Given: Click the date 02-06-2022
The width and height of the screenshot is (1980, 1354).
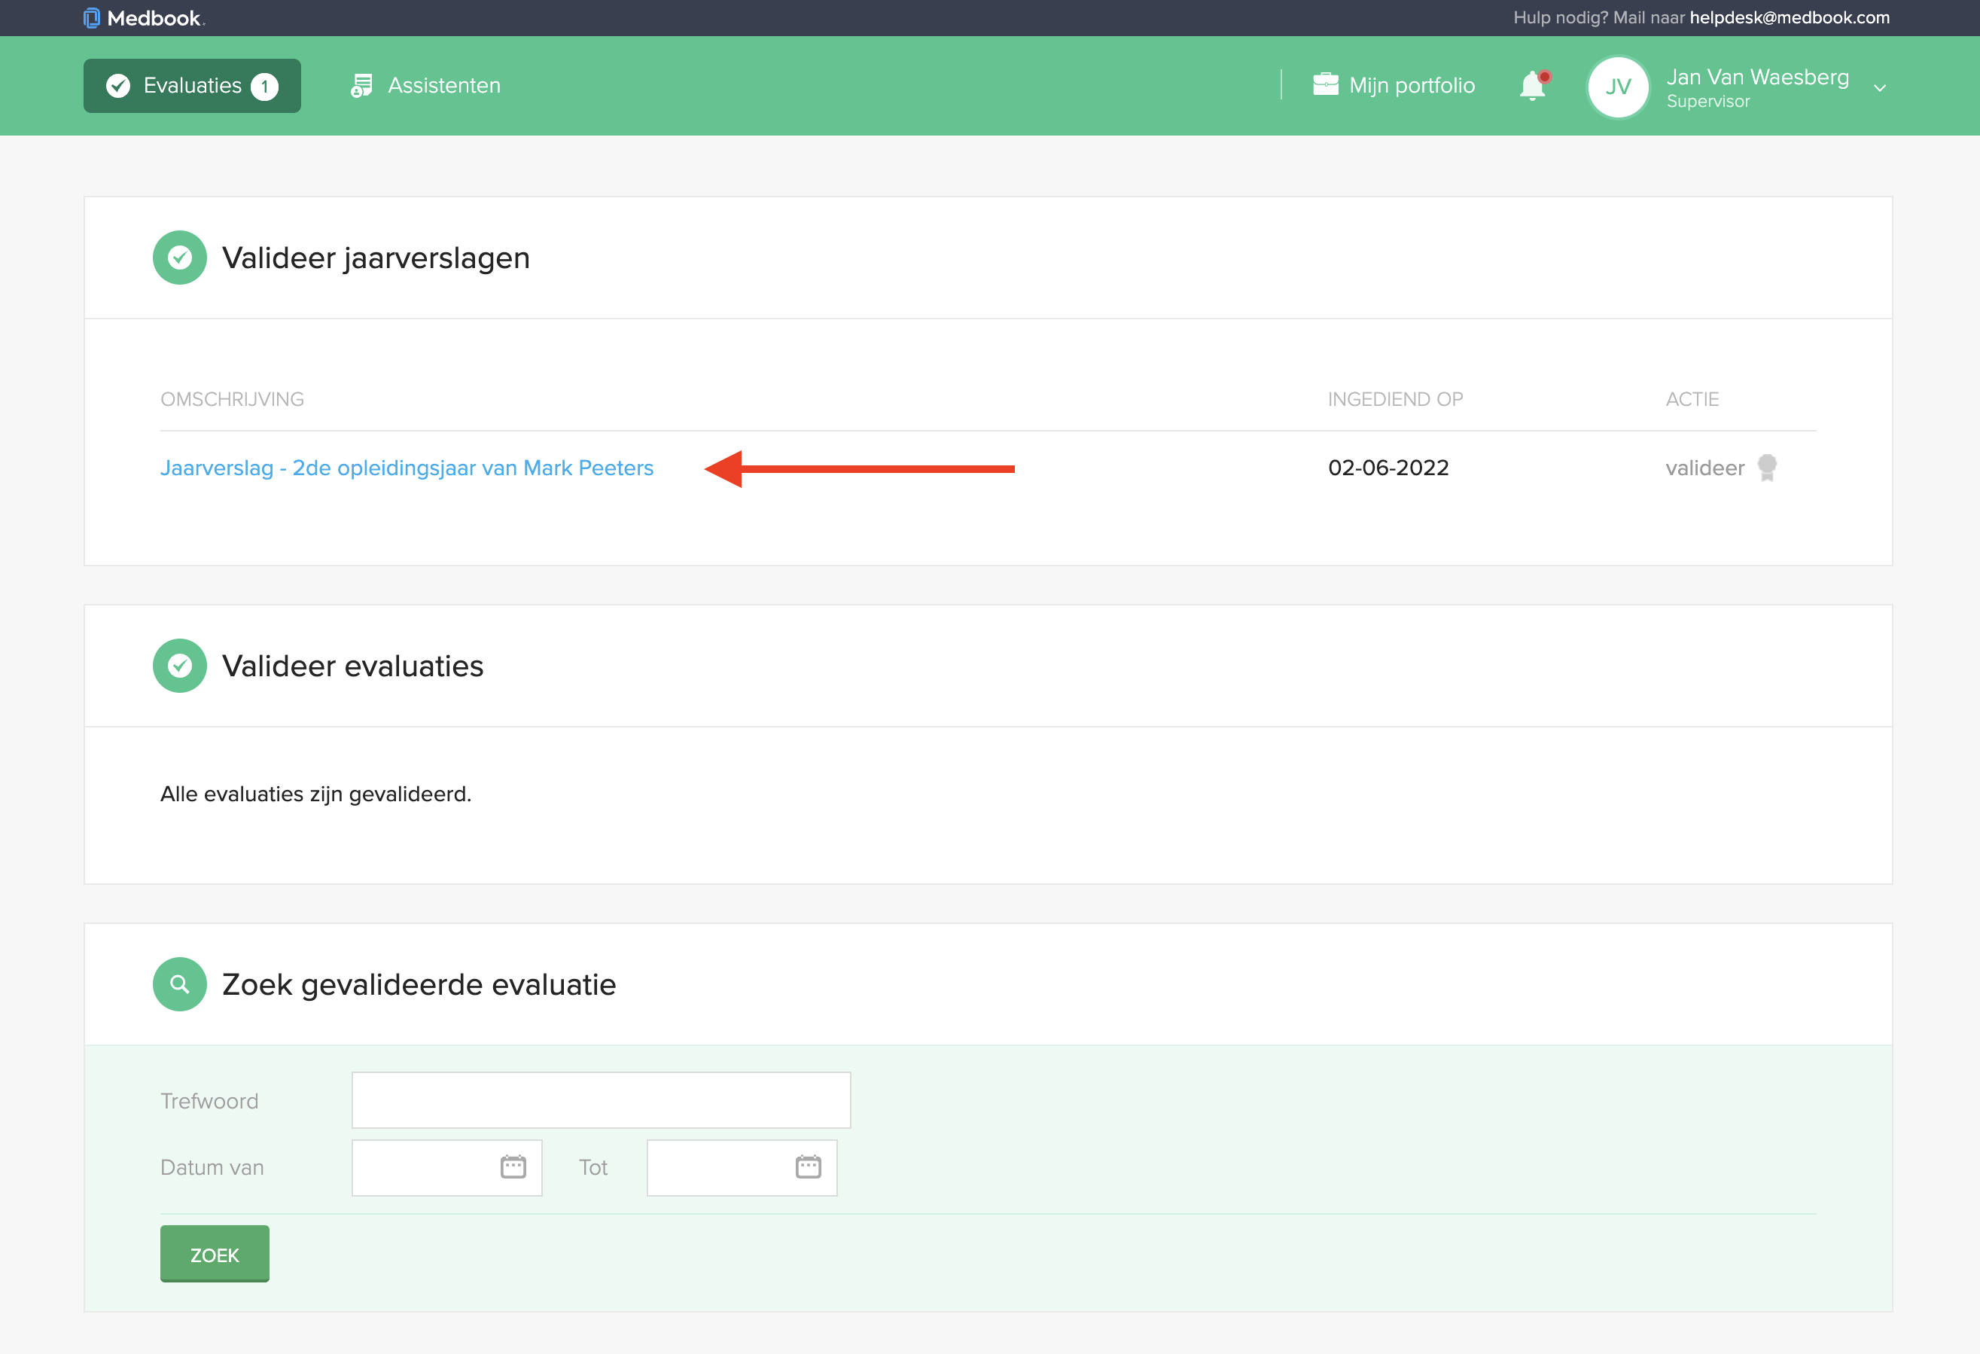Looking at the screenshot, I should [1389, 468].
